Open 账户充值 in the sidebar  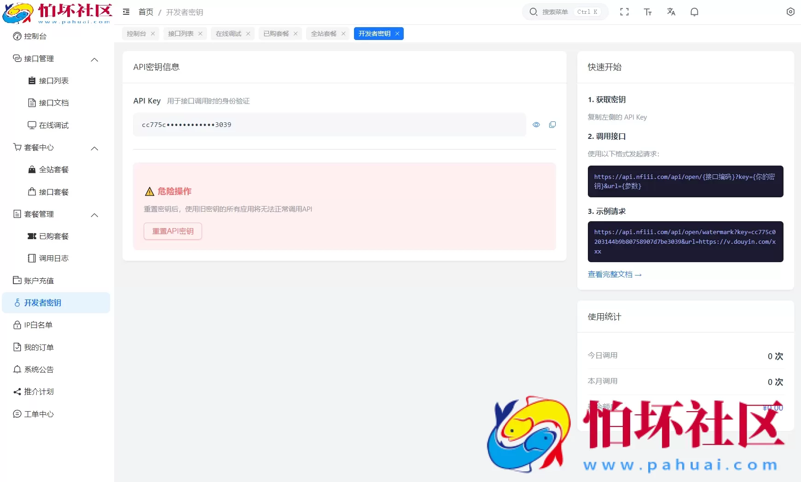[40, 281]
